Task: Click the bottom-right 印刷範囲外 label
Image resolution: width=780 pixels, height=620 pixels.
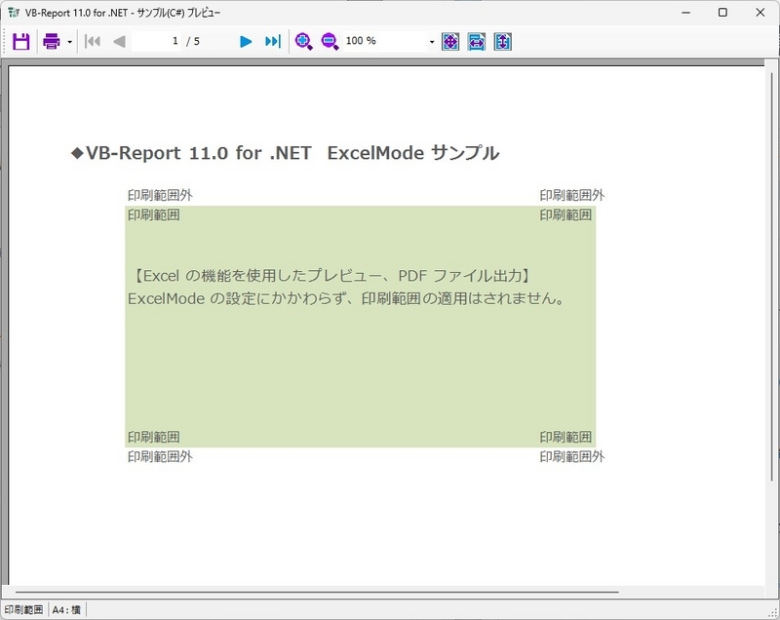Action: 572,456
